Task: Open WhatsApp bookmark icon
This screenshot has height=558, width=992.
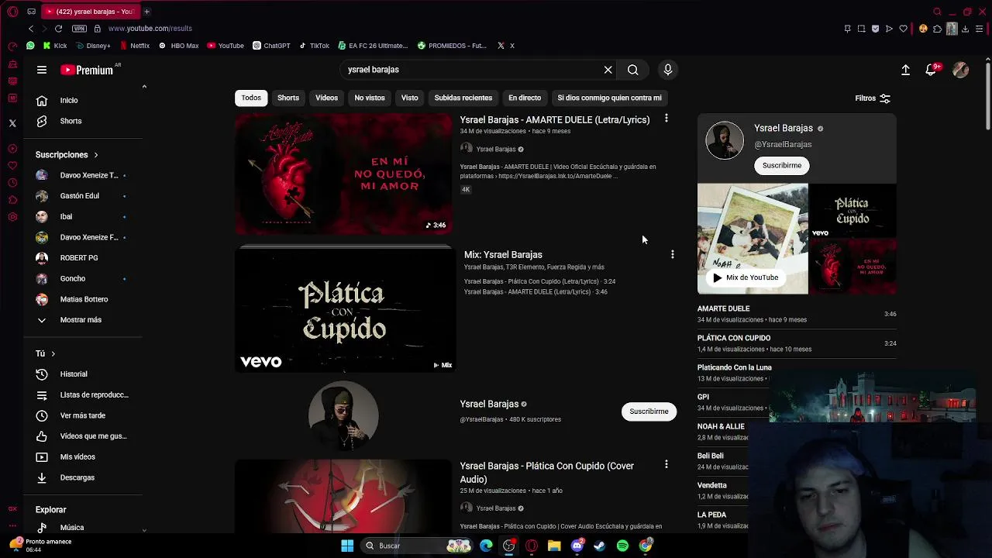Action: point(31,46)
